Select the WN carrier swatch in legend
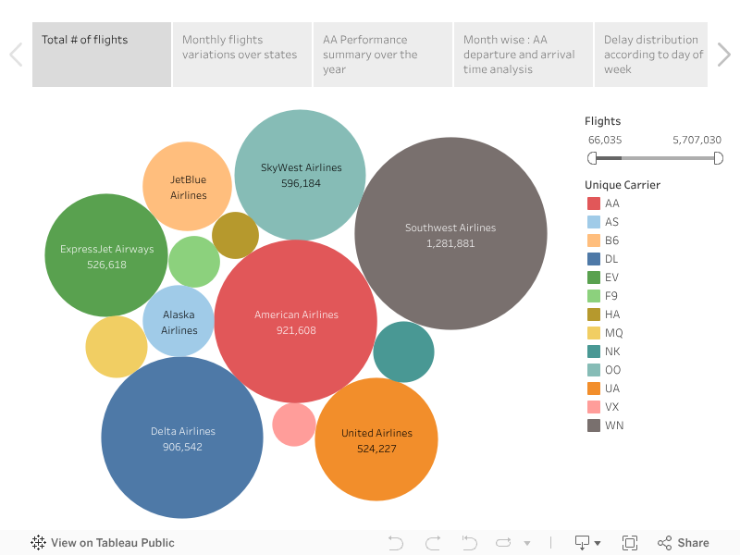 (594, 425)
